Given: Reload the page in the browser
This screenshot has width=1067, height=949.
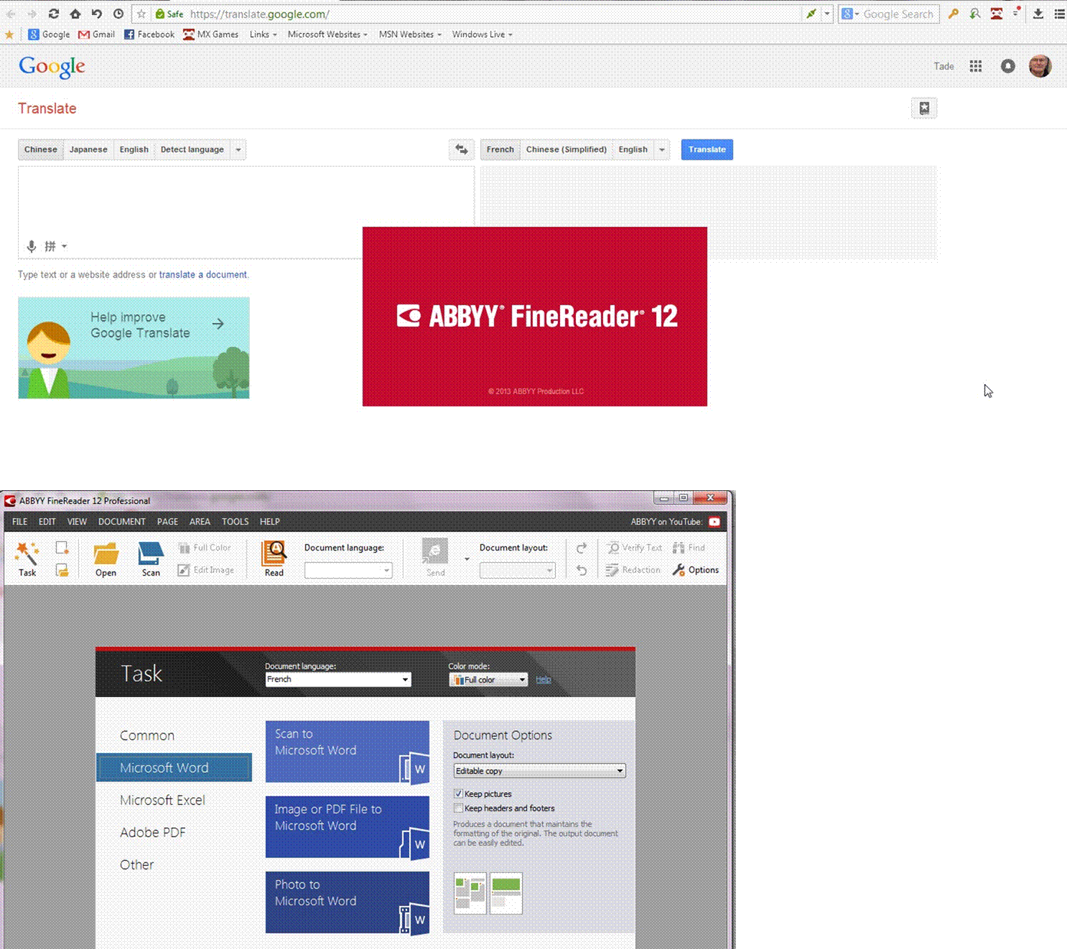Looking at the screenshot, I should [x=54, y=14].
